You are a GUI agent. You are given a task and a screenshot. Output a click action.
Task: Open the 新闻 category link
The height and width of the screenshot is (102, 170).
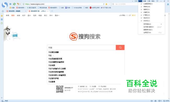[8, 15]
